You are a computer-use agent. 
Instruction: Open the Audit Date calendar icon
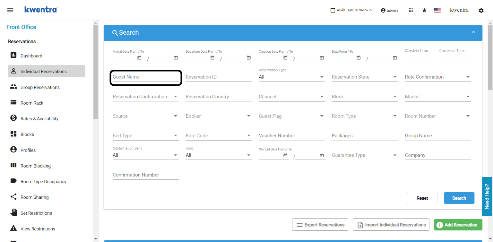333,10
